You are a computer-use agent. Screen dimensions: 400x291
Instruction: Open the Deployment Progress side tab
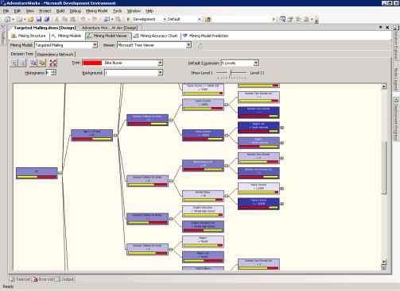click(396, 117)
